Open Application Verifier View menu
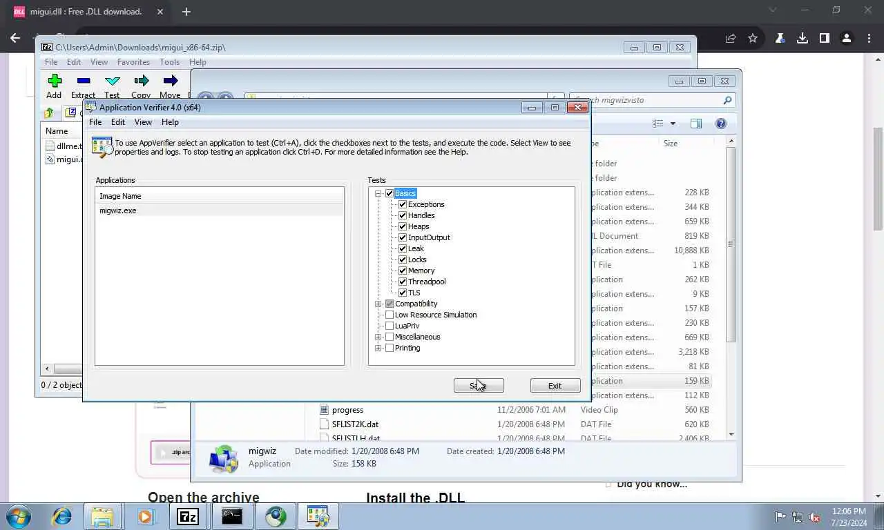This screenshot has height=530, width=884. (x=143, y=122)
